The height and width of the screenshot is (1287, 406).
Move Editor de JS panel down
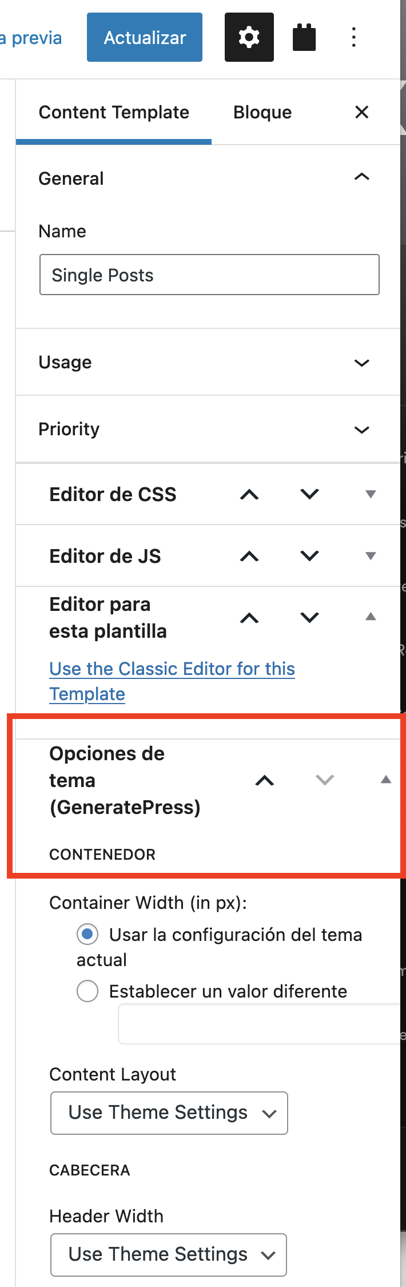pos(309,556)
